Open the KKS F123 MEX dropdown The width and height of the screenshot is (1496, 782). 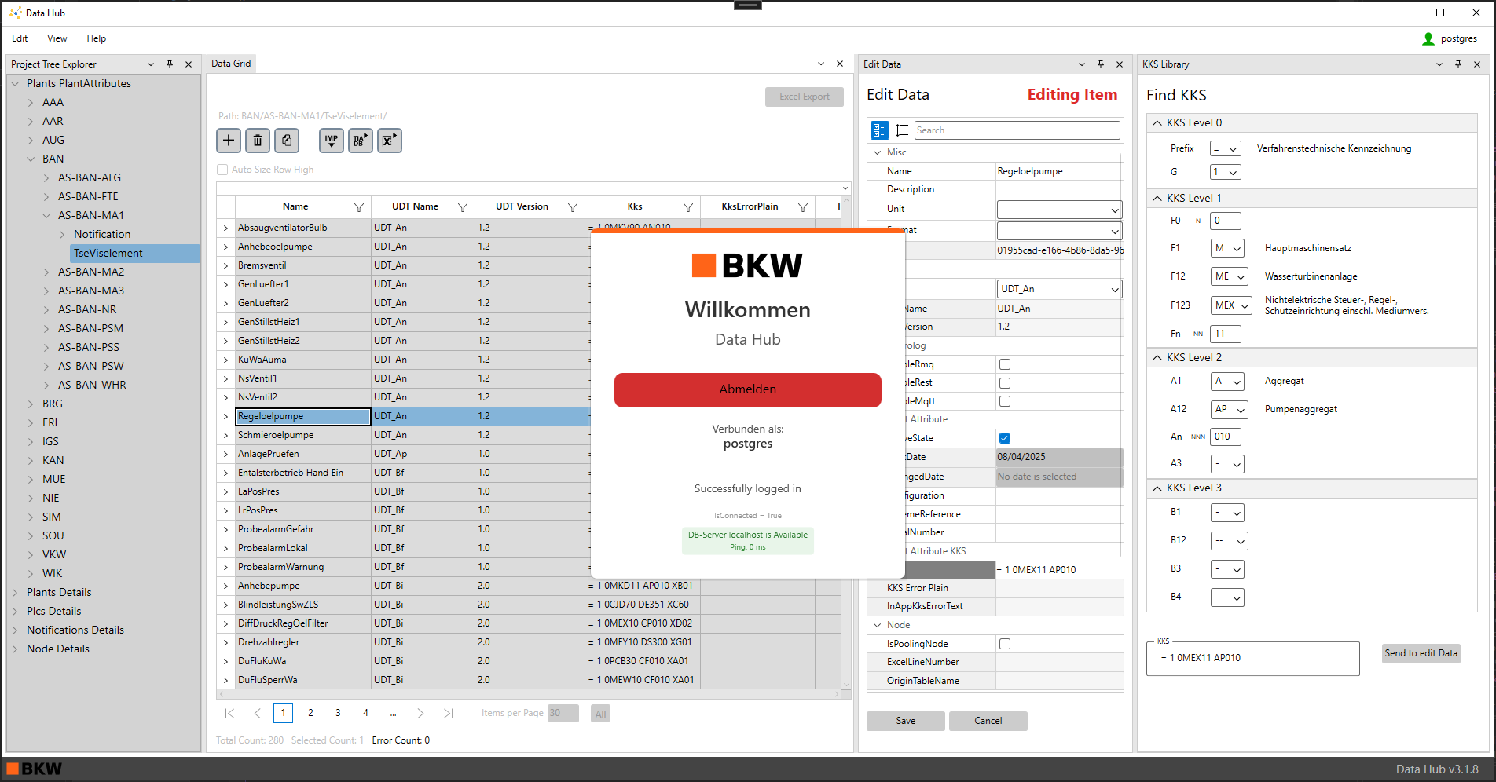(x=1231, y=305)
